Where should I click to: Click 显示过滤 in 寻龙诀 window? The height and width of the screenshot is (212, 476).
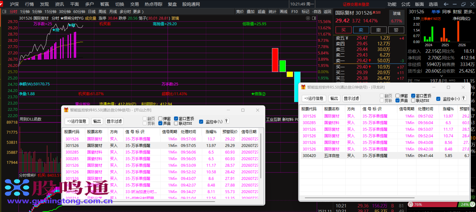click(351, 98)
